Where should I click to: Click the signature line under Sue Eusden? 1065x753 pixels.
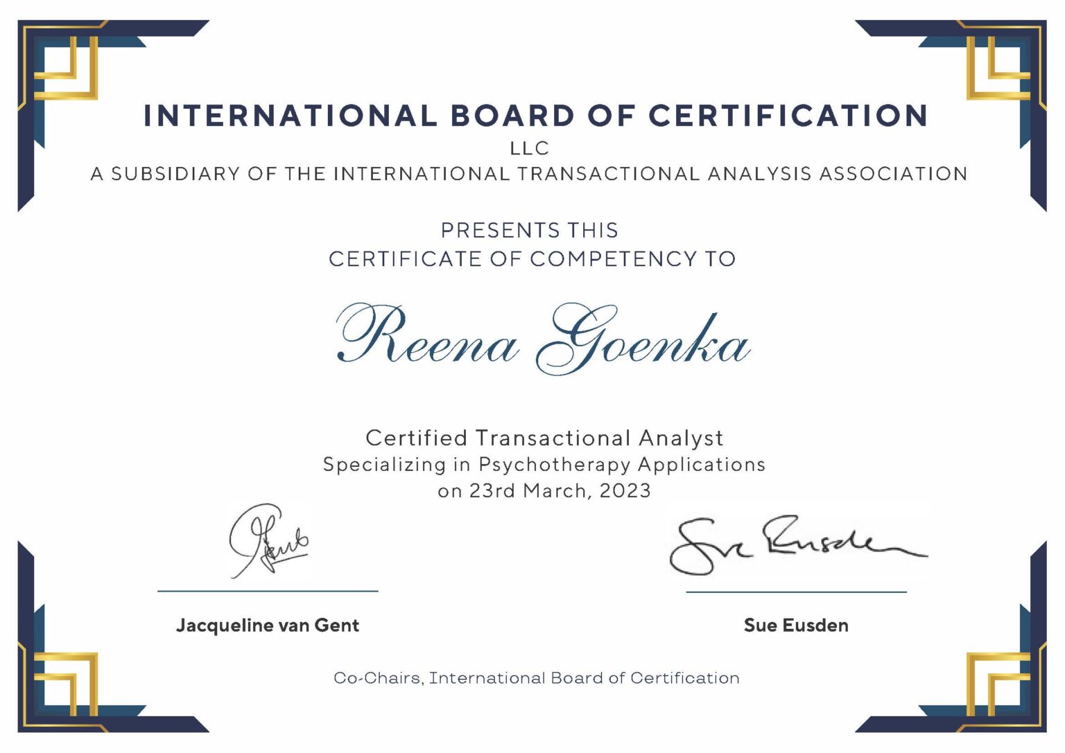(797, 593)
